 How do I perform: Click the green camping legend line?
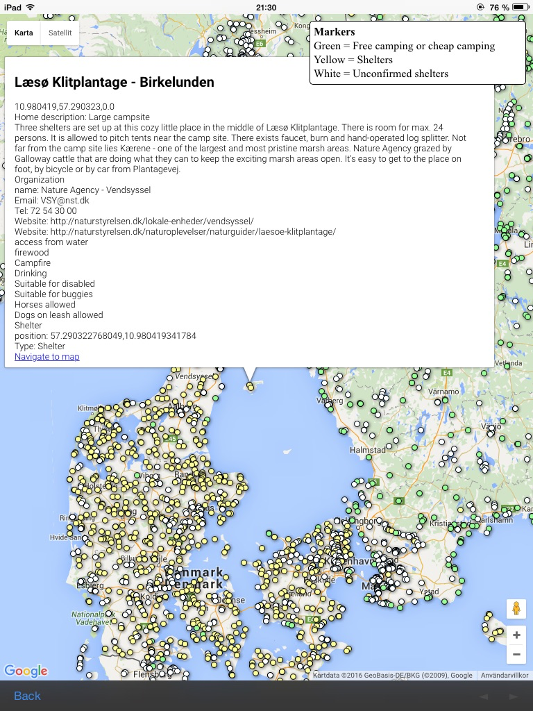(405, 46)
